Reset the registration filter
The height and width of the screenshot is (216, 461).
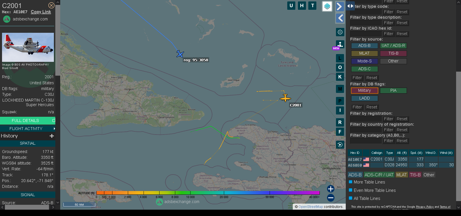point(402,119)
